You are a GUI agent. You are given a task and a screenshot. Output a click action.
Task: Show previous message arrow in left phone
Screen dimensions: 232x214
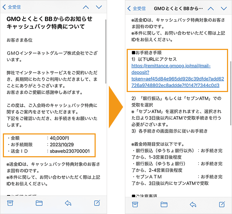(86, 7)
